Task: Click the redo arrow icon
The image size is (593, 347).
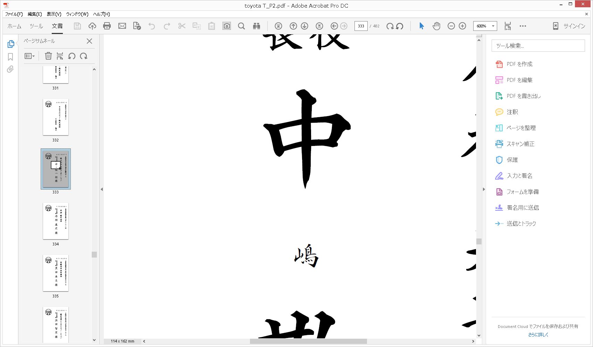Action: (x=167, y=26)
